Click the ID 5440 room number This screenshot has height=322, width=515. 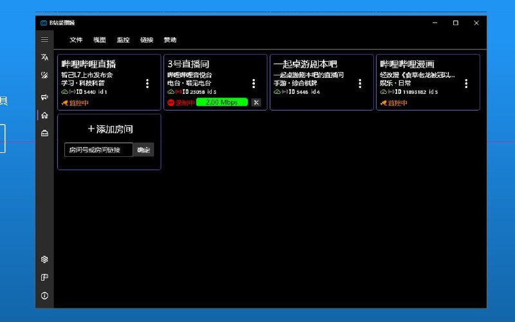(x=86, y=92)
